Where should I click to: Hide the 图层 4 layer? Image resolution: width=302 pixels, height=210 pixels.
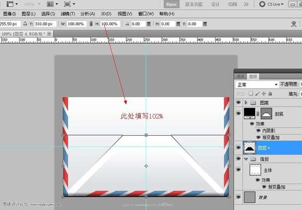[x=238, y=148]
